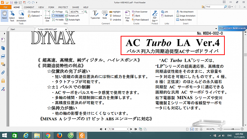
Task: Create a Blank PDF
Action: [x=136, y=16]
